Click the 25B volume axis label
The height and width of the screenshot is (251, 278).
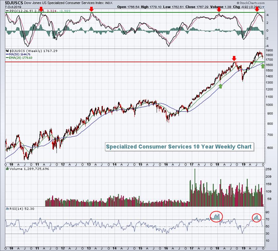[x=268, y=169]
